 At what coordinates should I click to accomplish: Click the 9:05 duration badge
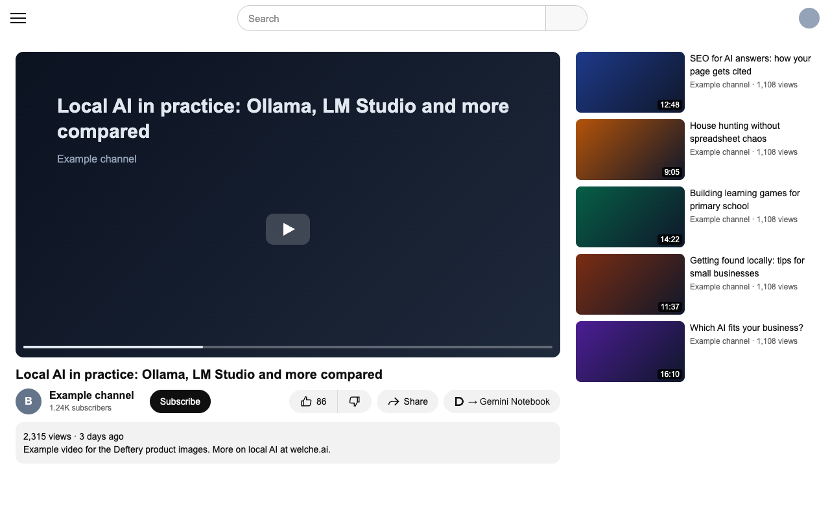click(672, 172)
